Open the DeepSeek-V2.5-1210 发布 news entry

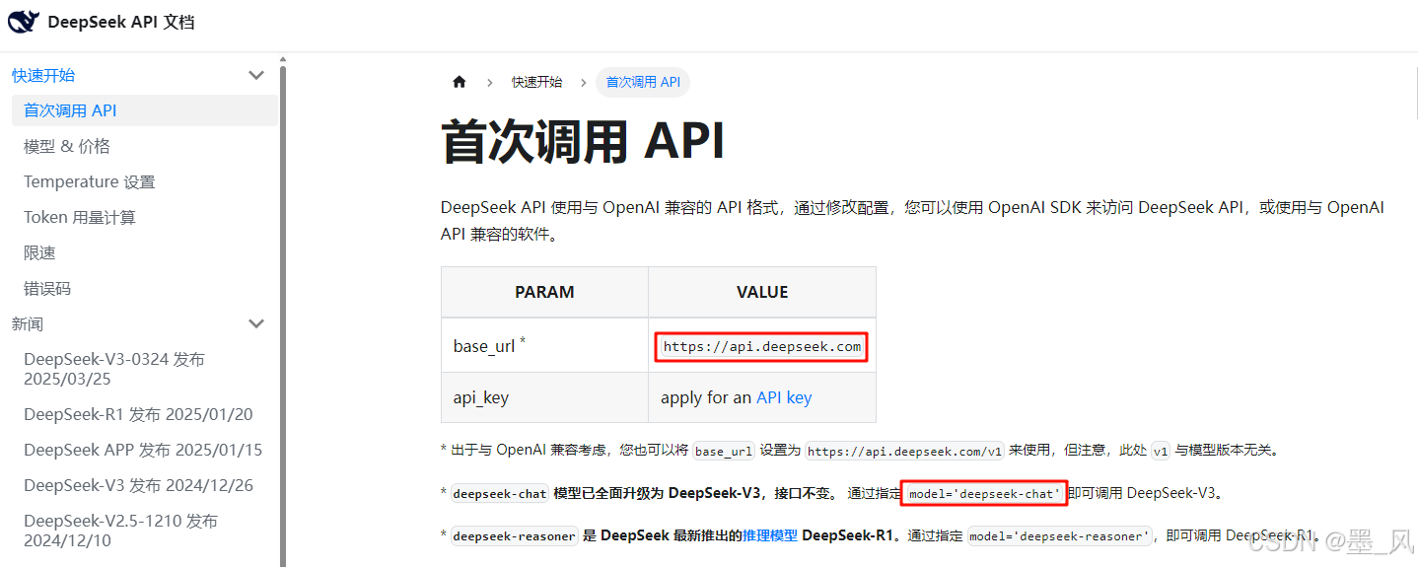coord(120,531)
